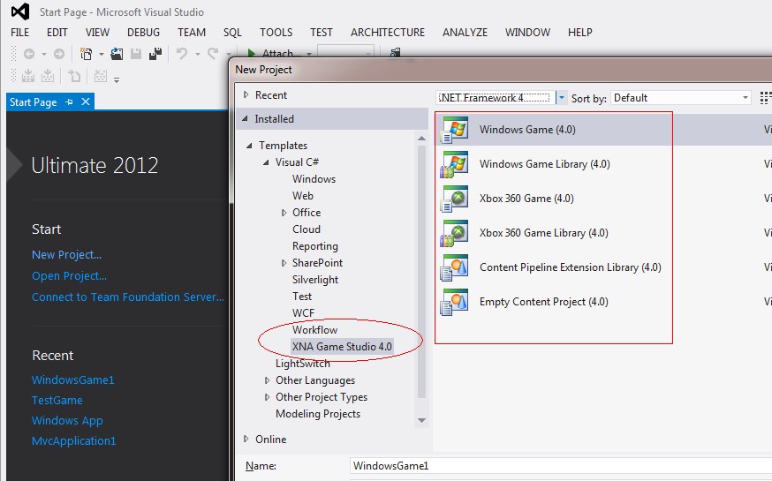Select Content Pipeline Extension Library icon
Viewport: 772px width, 481px height.
(454, 267)
